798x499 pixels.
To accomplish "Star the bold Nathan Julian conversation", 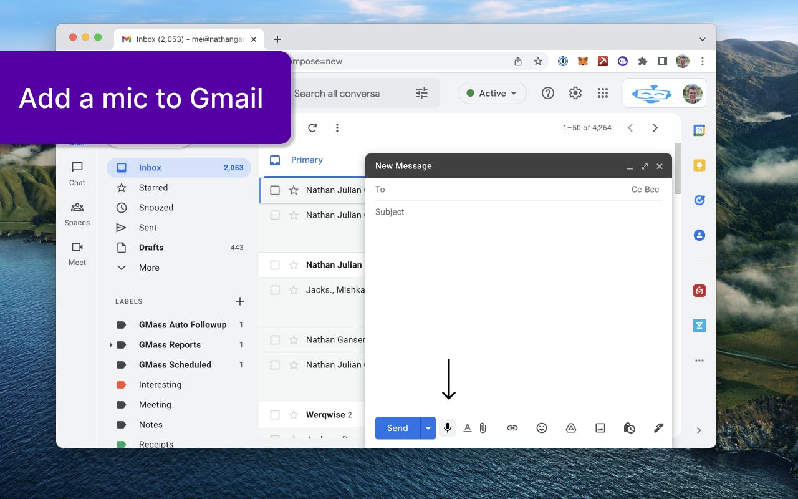I will pos(294,265).
